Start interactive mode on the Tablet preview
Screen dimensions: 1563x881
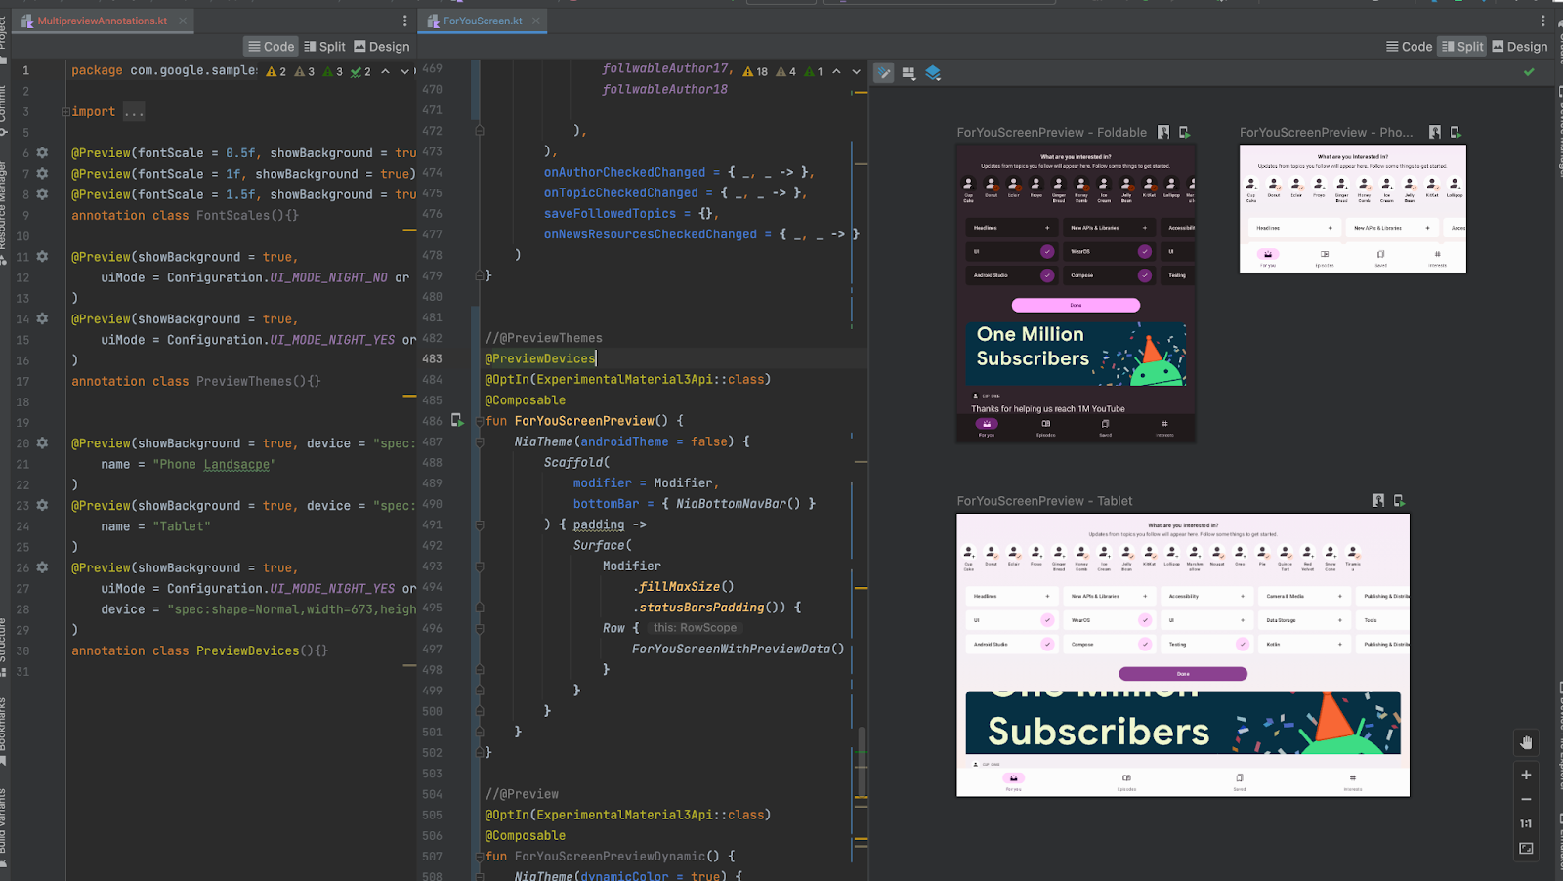click(1377, 499)
